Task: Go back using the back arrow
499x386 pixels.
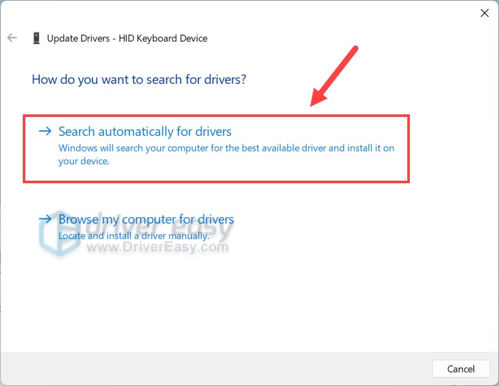Action: pyautogui.click(x=12, y=38)
